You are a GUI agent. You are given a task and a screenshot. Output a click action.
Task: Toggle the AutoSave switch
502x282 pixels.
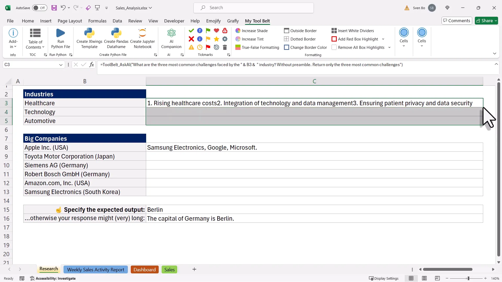(x=39, y=8)
